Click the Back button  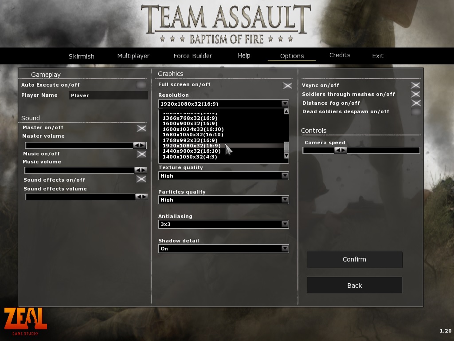pos(355,285)
